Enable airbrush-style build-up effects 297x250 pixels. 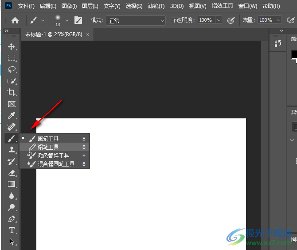[290, 20]
